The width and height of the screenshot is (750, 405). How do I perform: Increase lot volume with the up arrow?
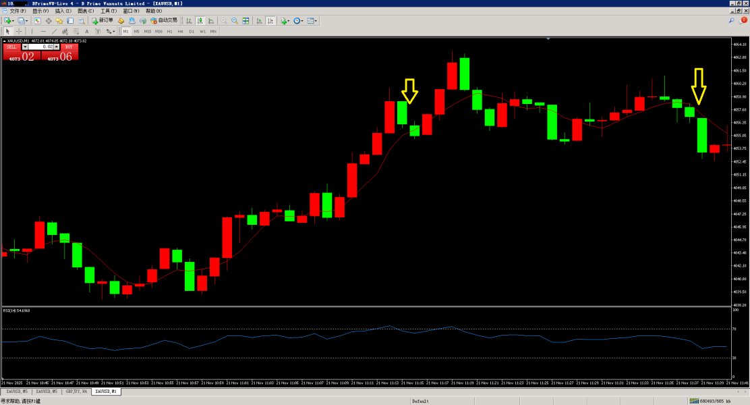[x=57, y=47]
